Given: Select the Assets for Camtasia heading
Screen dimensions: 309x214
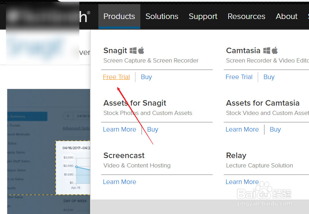Looking at the screenshot, I should tap(263, 103).
